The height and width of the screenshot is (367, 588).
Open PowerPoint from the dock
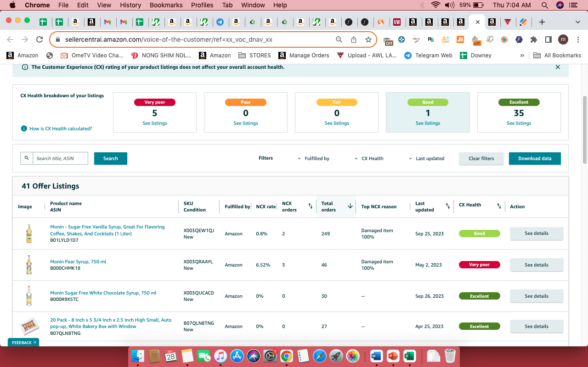coord(392,356)
